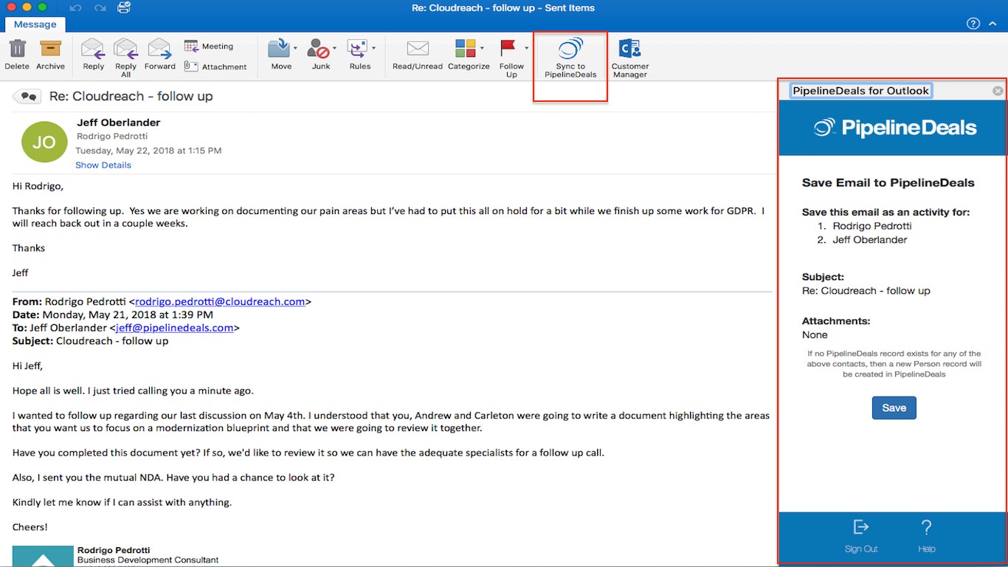
Task: Click the Attachments: None value in pane
Action: click(x=815, y=334)
